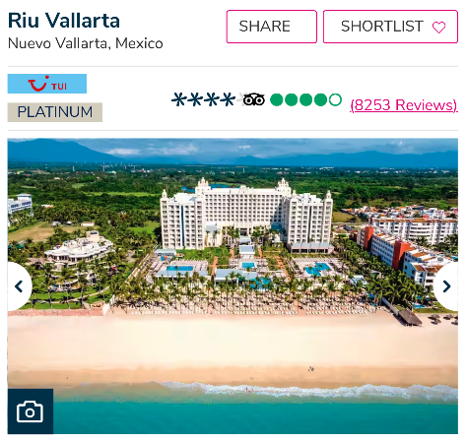The width and height of the screenshot is (467, 443).
Task: Click the four-star rating symbols
Action: 204,99
